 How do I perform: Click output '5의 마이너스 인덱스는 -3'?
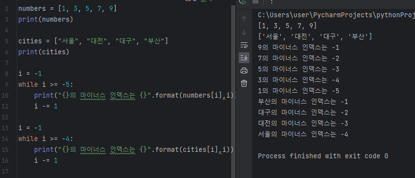(298, 69)
